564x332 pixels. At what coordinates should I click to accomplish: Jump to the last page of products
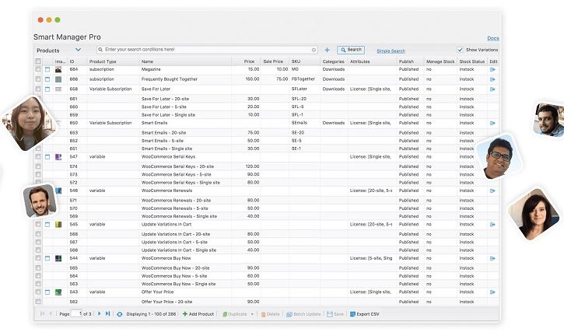tap(107, 313)
